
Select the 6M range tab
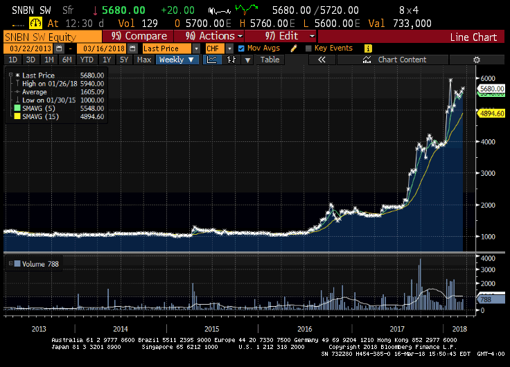coord(67,60)
